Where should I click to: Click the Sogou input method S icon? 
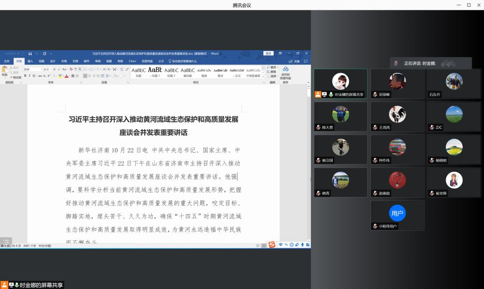tap(272, 245)
